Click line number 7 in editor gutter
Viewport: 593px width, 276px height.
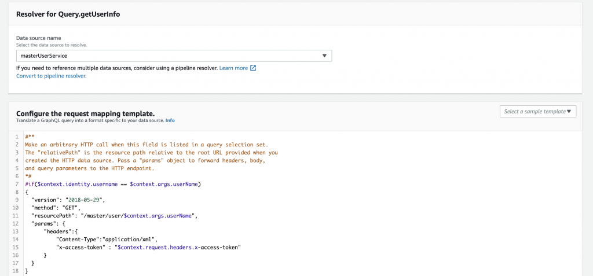point(17,184)
